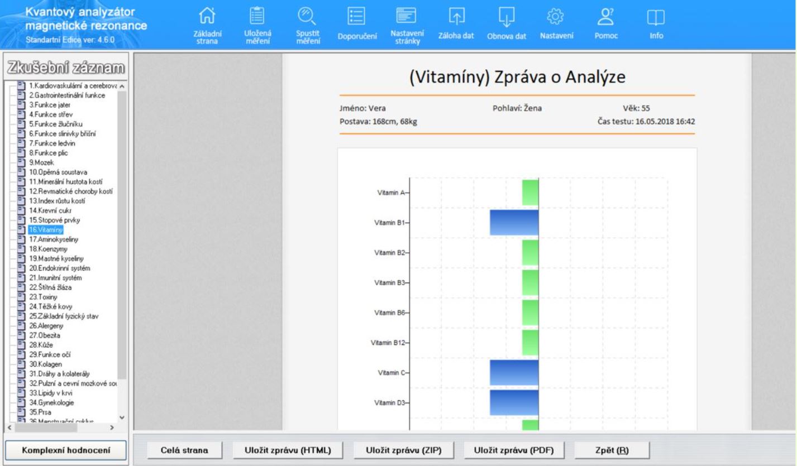Image resolution: width=797 pixels, height=466 pixels.
Task: Click the Komplexní hodnocení button
Action: 66,450
